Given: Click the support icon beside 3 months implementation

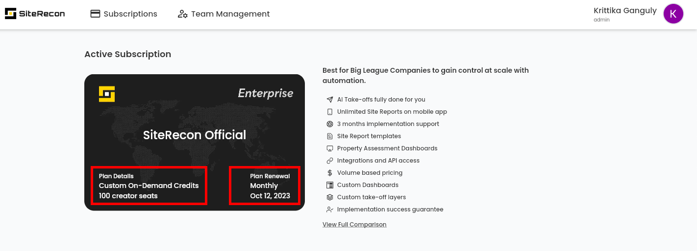Looking at the screenshot, I should 330,124.
